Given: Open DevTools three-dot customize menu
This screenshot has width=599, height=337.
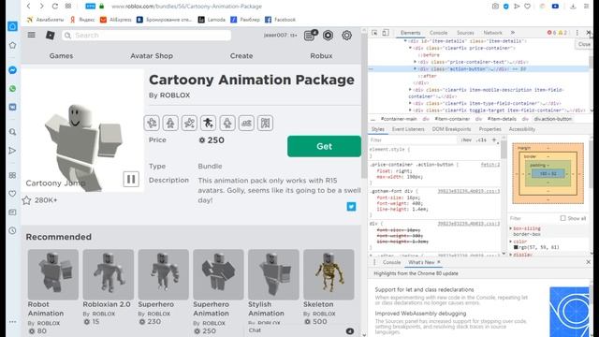Looking at the screenshot, I should [x=577, y=33].
